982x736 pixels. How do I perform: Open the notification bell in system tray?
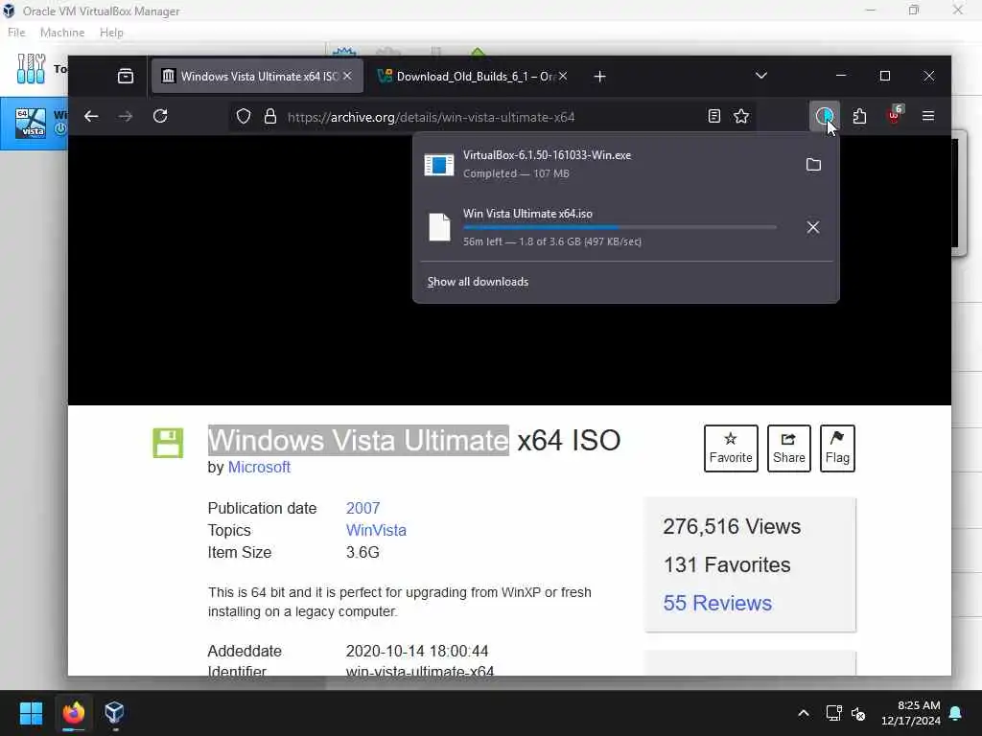956,713
